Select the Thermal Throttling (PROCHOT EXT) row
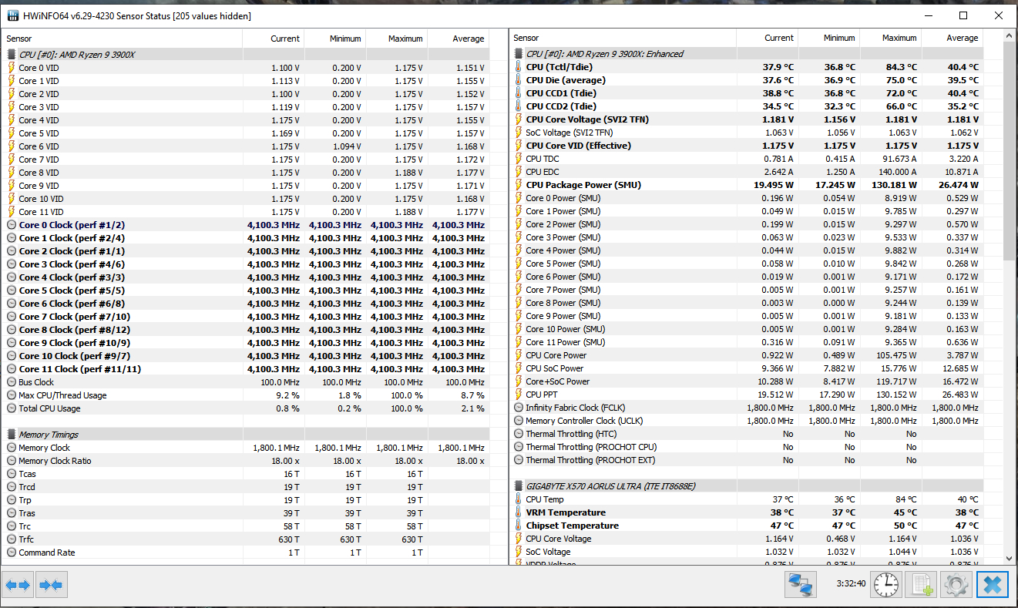This screenshot has width=1018, height=608. (747, 460)
